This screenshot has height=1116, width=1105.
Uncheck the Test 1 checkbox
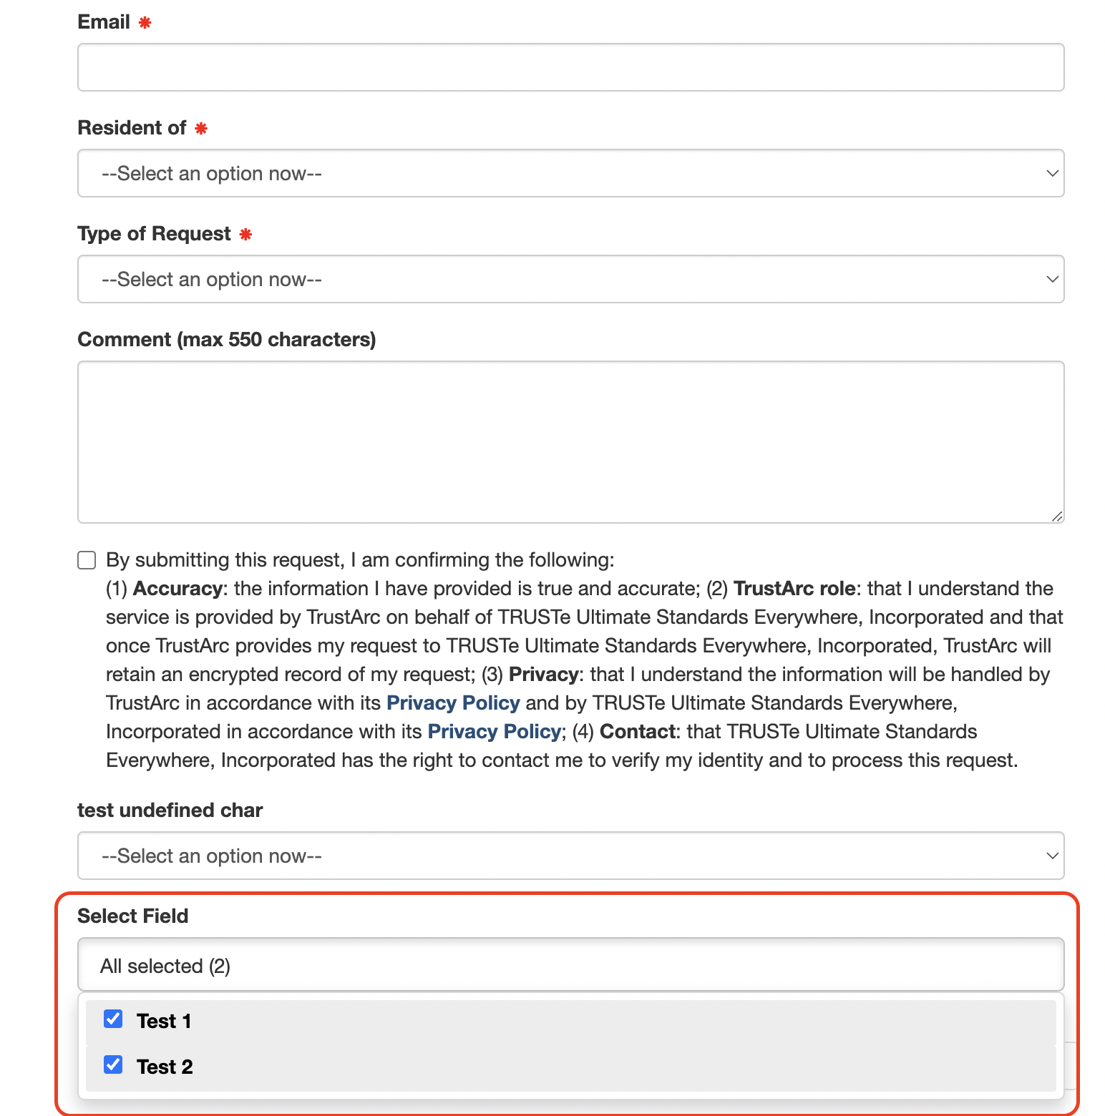(113, 1019)
